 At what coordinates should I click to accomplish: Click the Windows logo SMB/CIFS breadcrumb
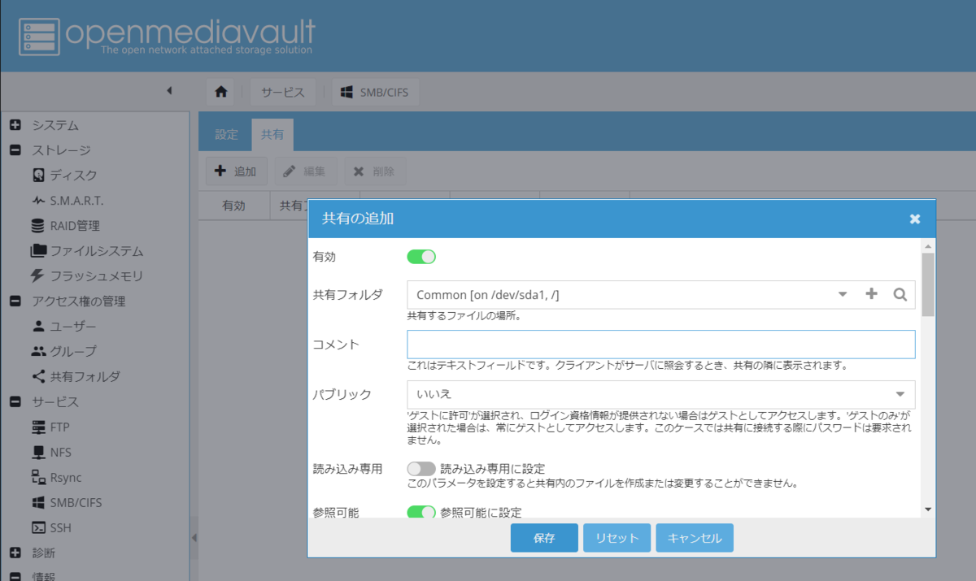pos(374,92)
